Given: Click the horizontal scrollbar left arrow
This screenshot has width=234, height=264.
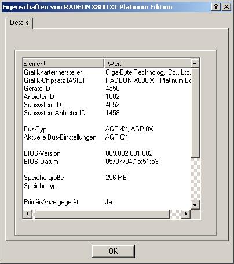Looking at the screenshot, I should (x=27, y=214).
